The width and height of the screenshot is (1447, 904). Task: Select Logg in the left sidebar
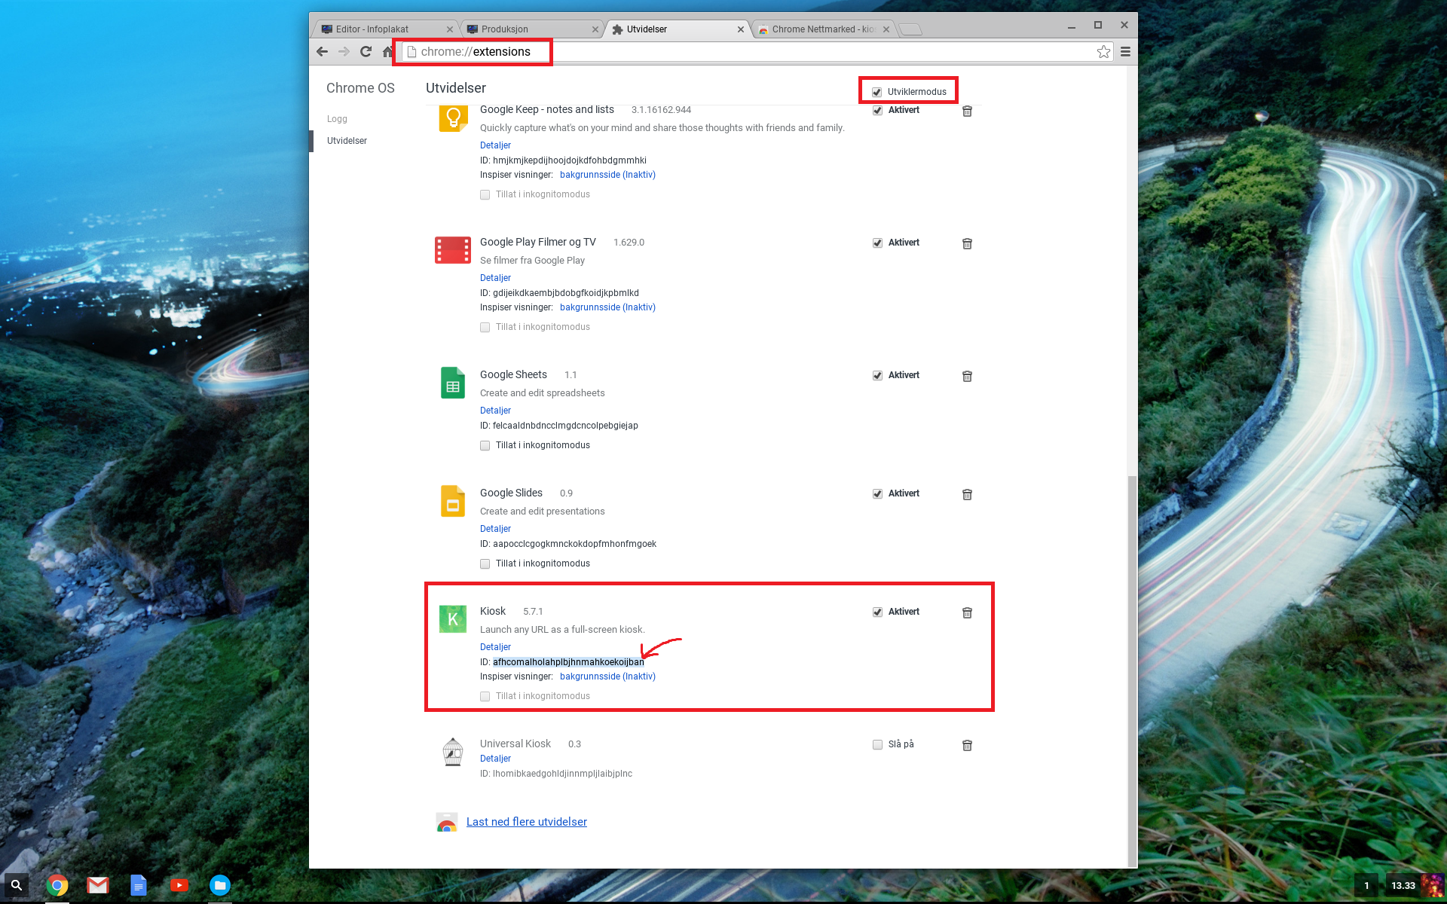337,119
